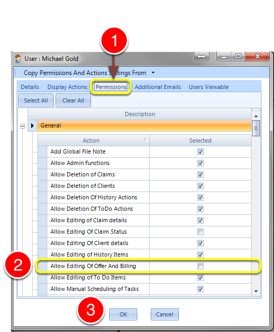Click the scrollbar down arrow
The image size is (274, 332).
(256, 291)
